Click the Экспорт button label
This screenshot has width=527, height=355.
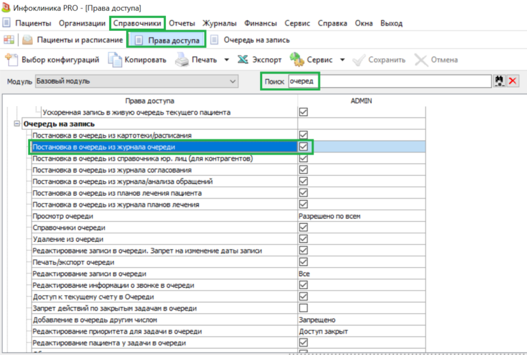pyautogui.click(x=267, y=60)
